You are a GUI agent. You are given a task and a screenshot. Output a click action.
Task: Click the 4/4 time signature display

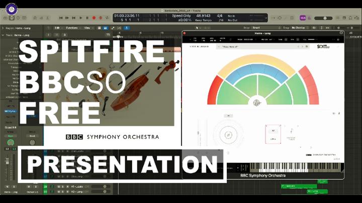[220, 16]
